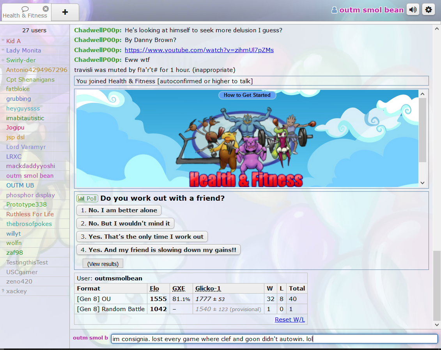441x350 pixels.
Task: Click the How to Get Started button
Action: (x=247, y=95)
